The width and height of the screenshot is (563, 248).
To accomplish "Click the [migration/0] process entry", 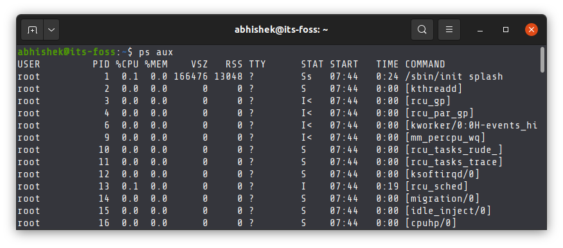I will (442, 199).
